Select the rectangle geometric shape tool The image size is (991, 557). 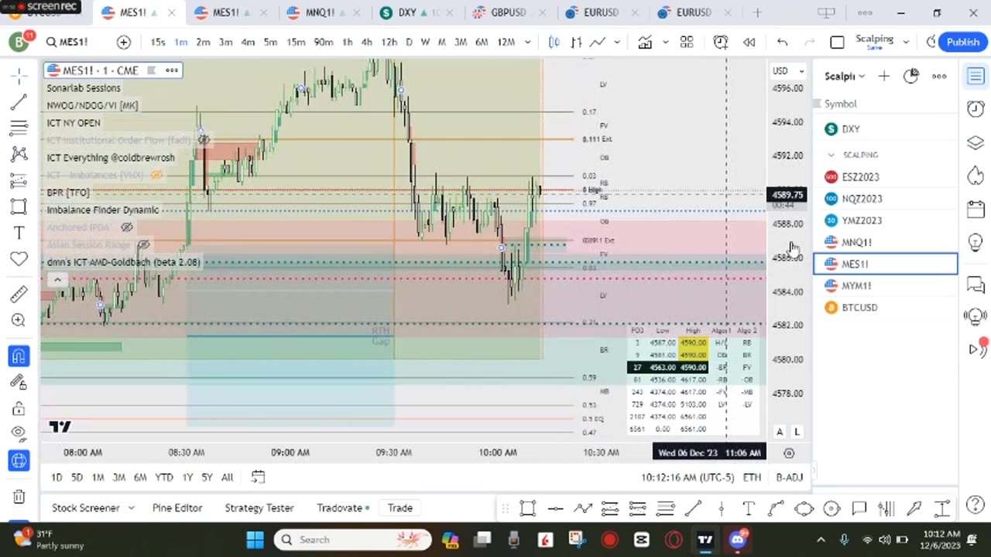19,207
